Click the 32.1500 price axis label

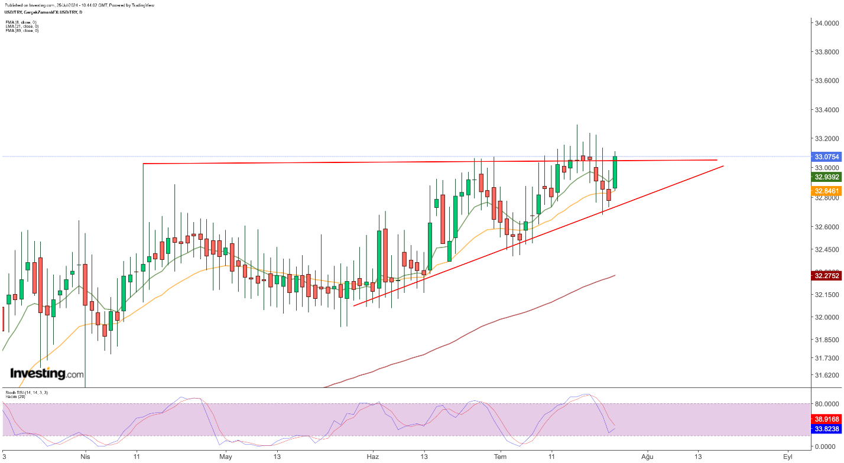(827, 295)
